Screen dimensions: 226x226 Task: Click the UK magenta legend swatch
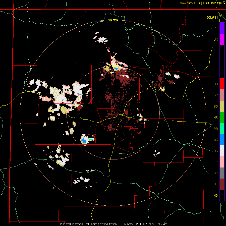pyautogui.click(x=222, y=39)
